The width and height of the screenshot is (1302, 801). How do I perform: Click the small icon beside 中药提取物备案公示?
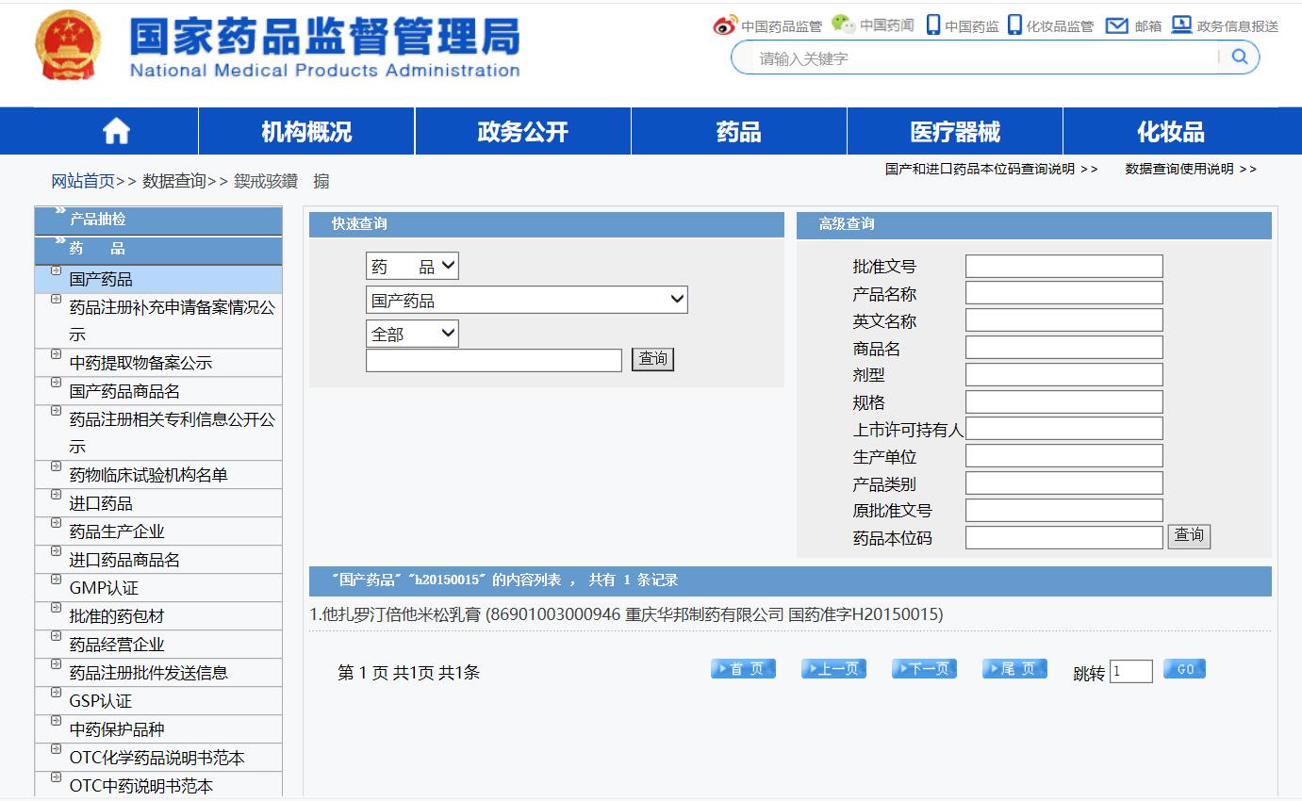click(x=56, y=354)
